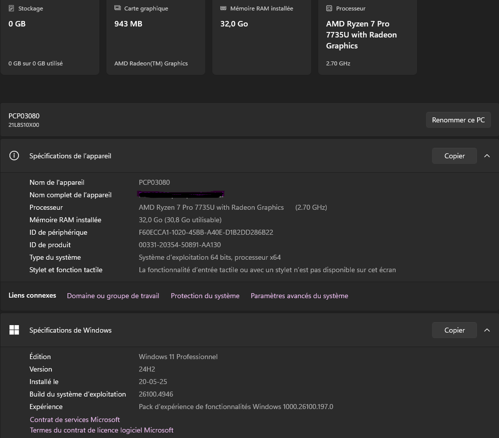Click the Windows logo beside Spécifications de Windows
The image size is (499, 438).
click(x=14, y=330)
